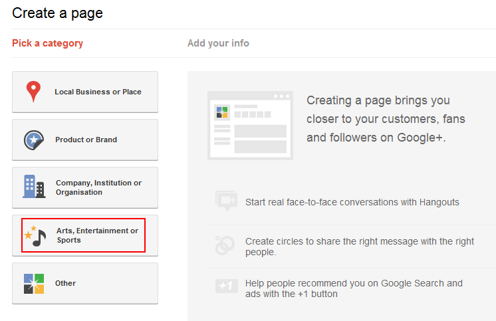Image resolution: width=496 pixels, height=321 pixels.
Task: Click the +1 badge icon
Action: tap(227, 286)
